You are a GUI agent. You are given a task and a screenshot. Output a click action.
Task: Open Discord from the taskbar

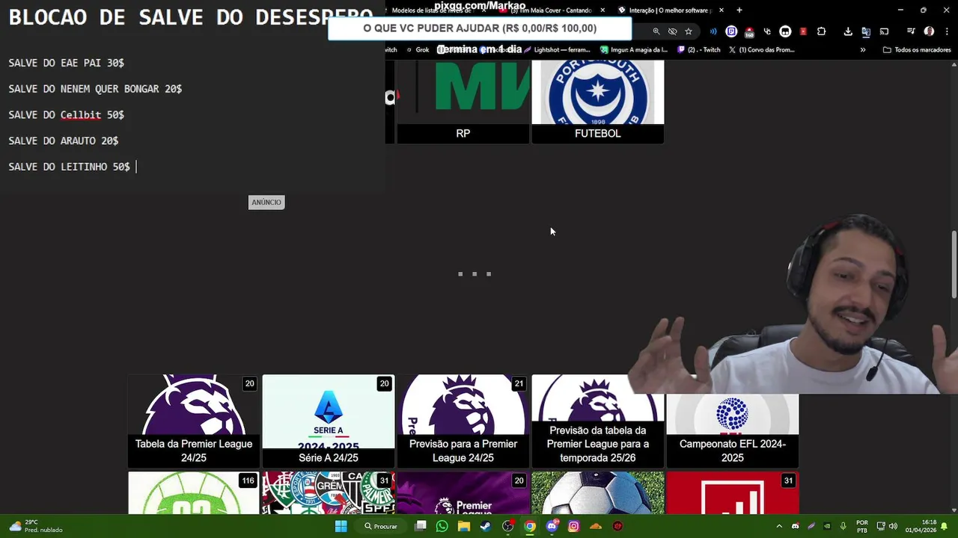pyautogui.click(x=552, y=526)
